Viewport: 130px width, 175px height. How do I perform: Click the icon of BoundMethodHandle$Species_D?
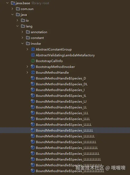coord(33,78)
